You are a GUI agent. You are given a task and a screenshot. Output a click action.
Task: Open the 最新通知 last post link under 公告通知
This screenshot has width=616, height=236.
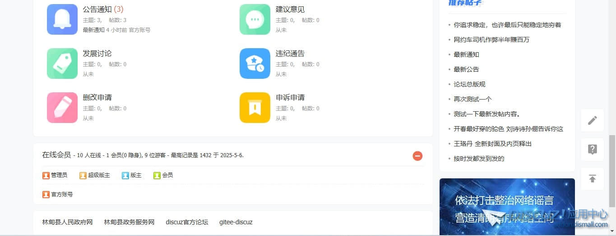coord(93,30)
